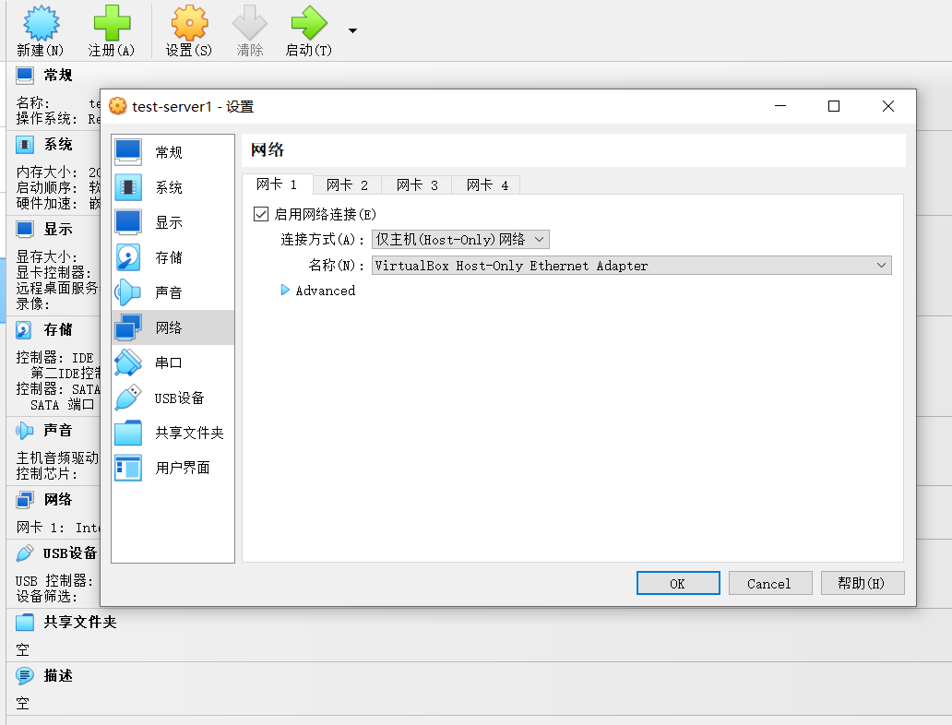This screenshot has width=952, height=725.
Task: Click 存储 section icon in main window details
Action: (x=24, y=329)
